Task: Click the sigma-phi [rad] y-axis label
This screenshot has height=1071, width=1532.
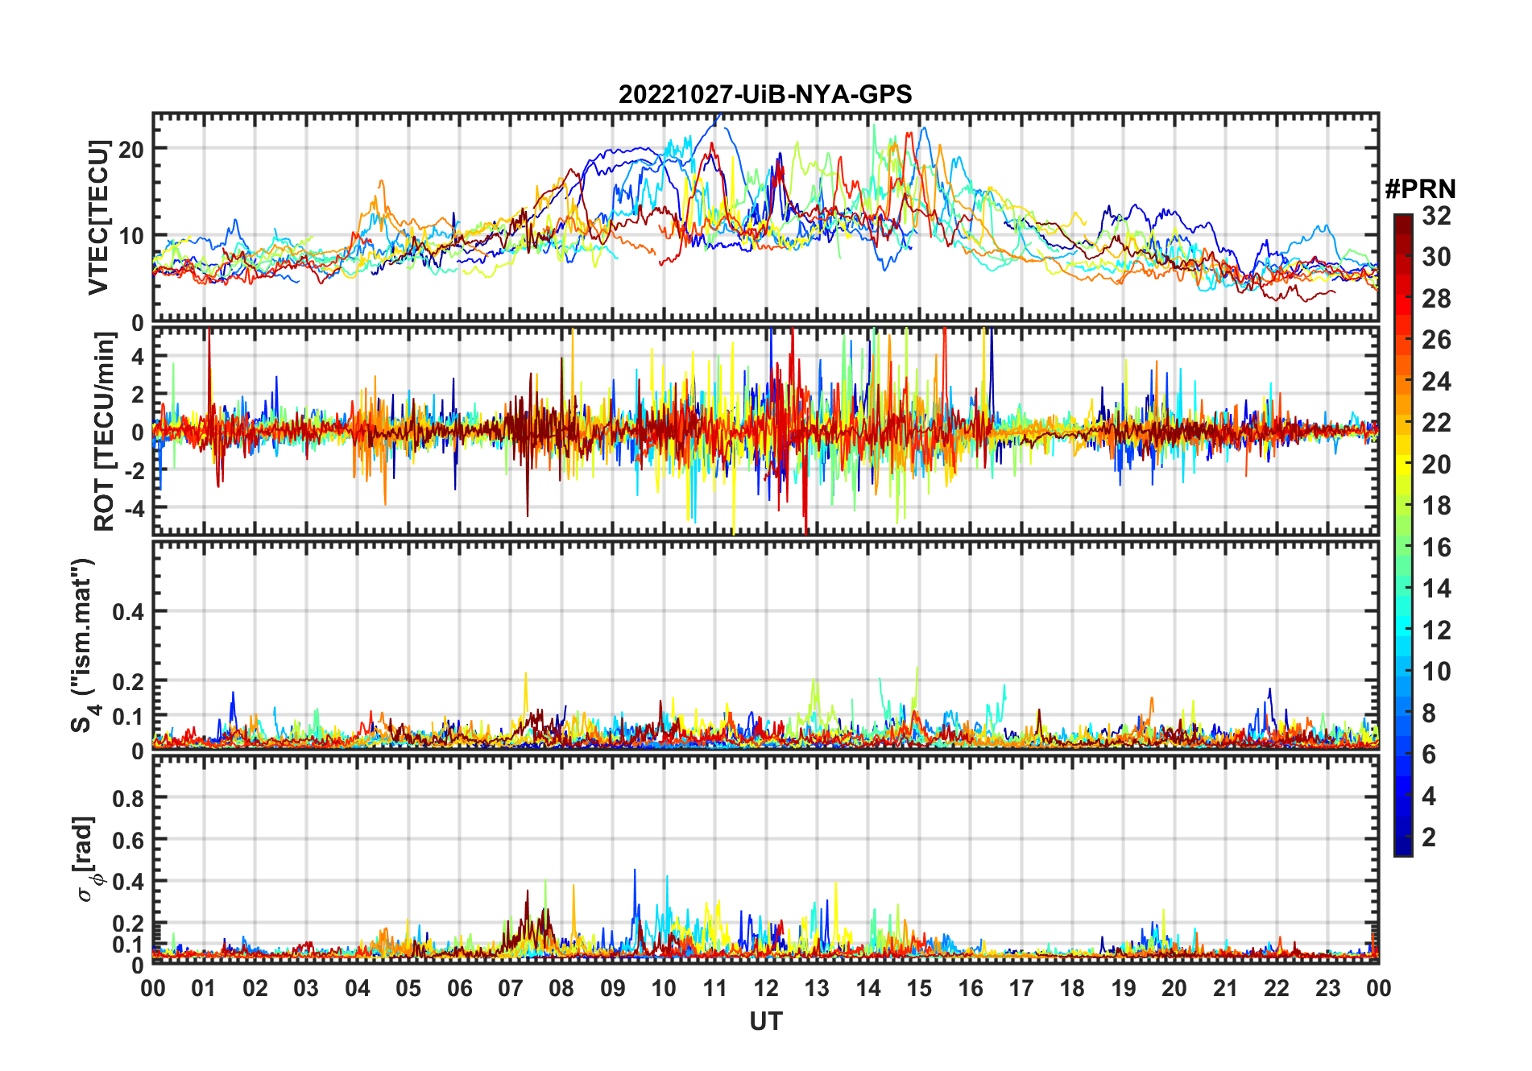Action: tap(87, 858)
